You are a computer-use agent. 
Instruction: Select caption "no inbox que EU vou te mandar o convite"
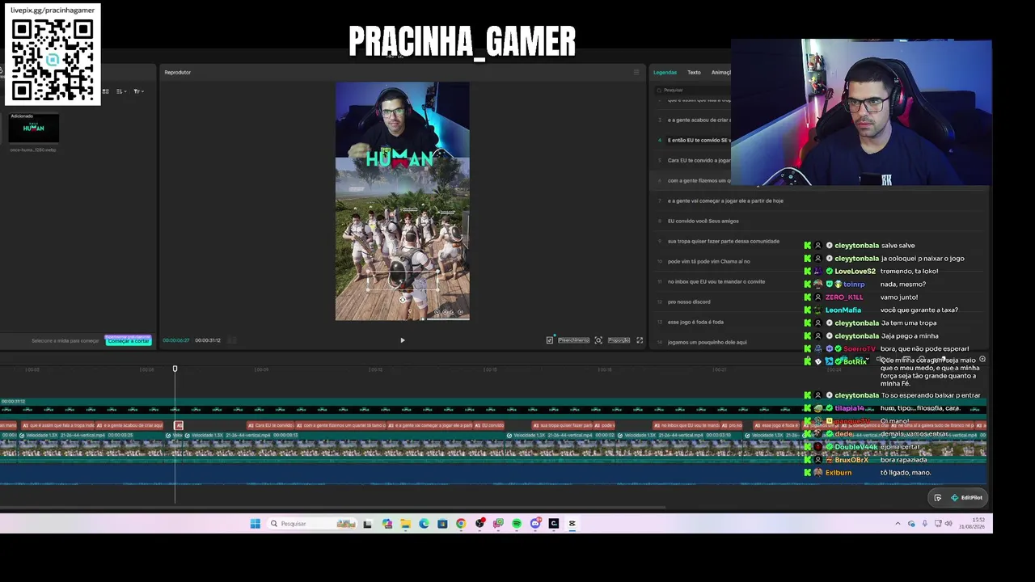(x=716, y=281)
